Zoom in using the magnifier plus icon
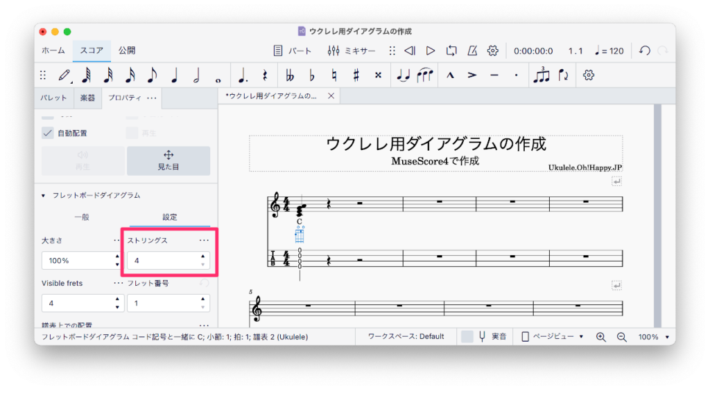Viewport: 710px width, 413px height. coord(601,337)
